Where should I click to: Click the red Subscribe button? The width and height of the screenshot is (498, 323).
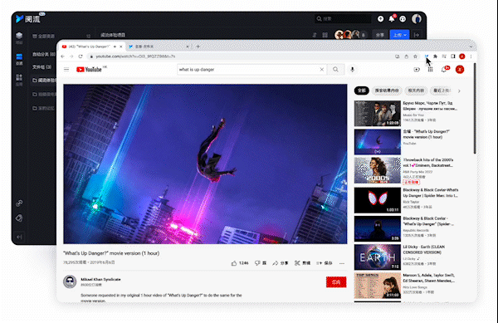336,282
